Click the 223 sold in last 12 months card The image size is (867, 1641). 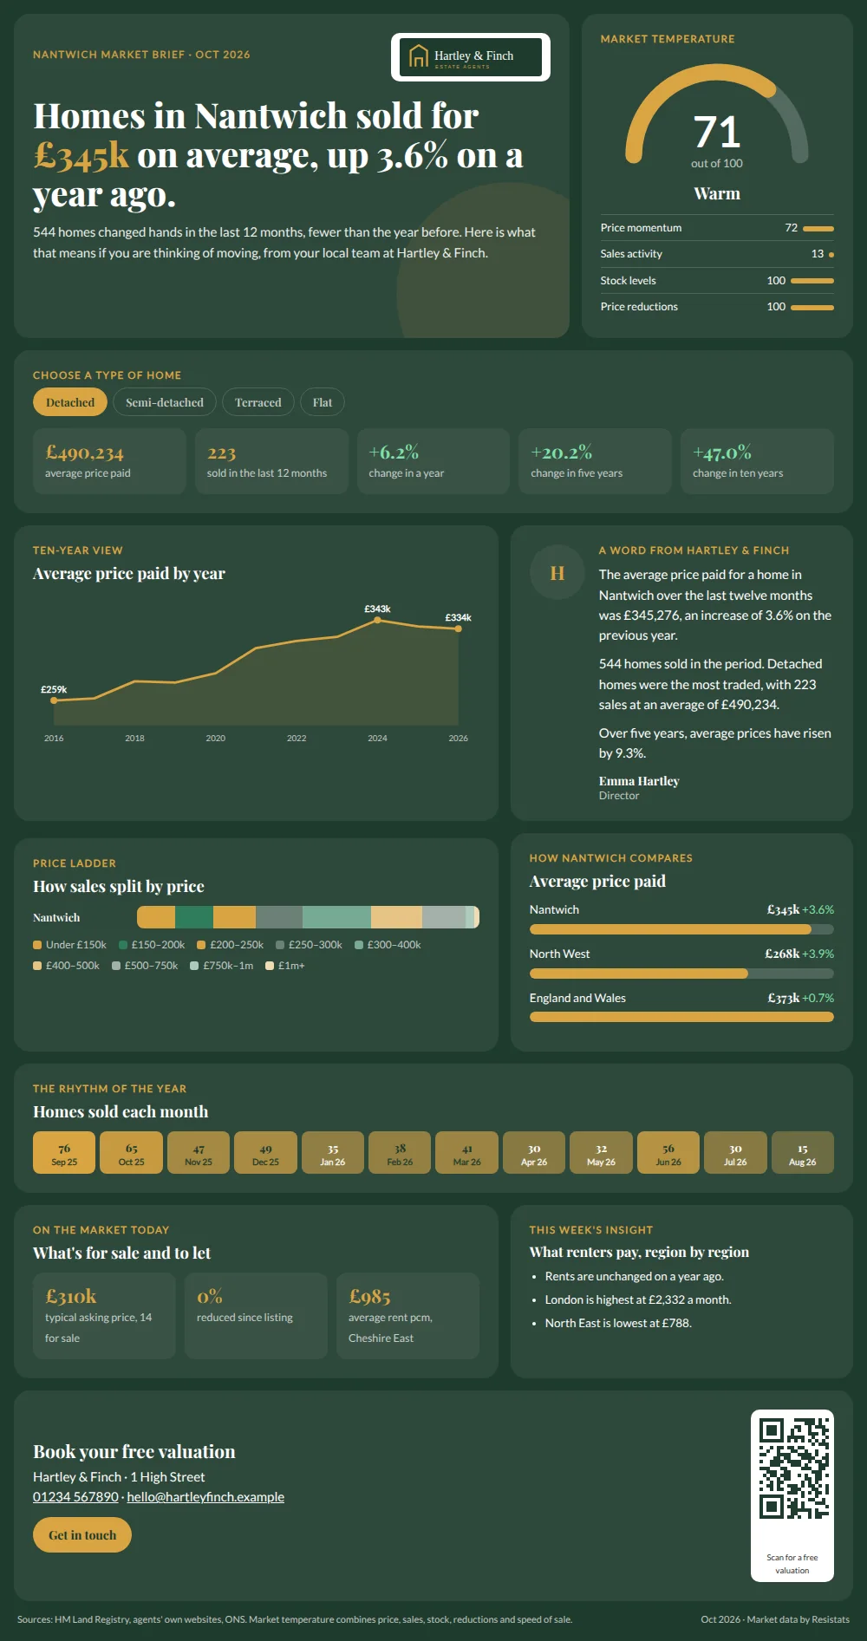click(x=271, y=461)
